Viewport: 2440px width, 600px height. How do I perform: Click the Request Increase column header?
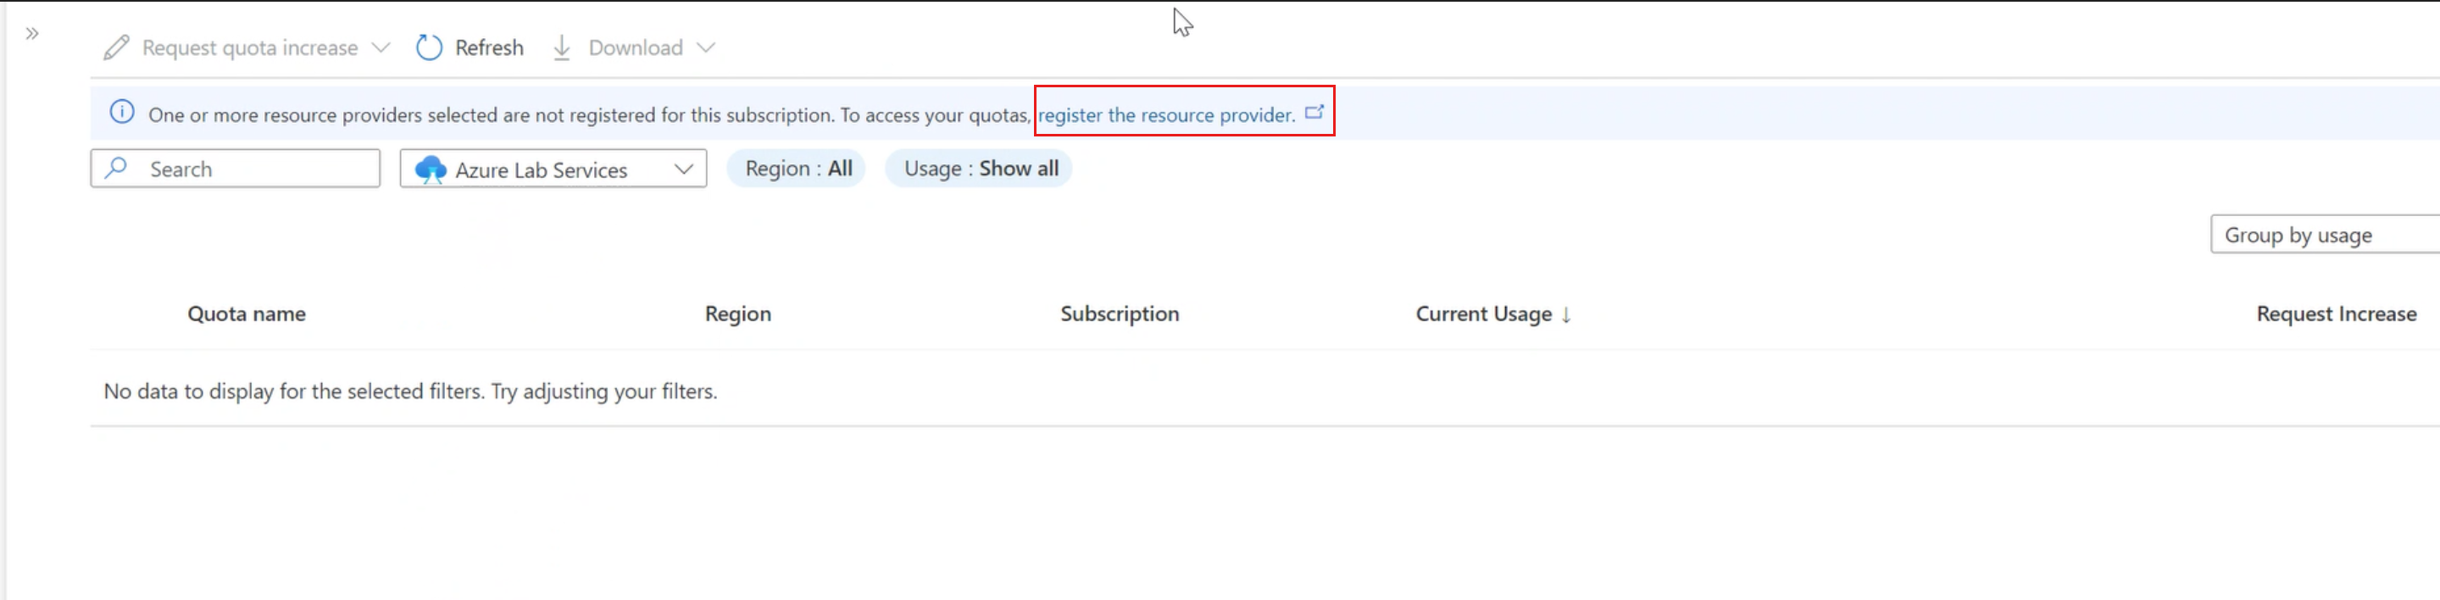pos(2336,314)
